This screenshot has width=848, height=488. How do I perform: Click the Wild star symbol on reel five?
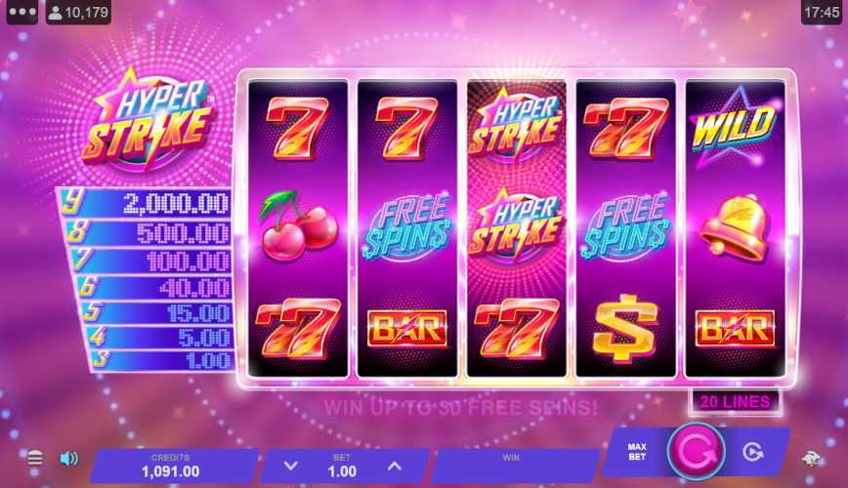[x=735, y=128]
